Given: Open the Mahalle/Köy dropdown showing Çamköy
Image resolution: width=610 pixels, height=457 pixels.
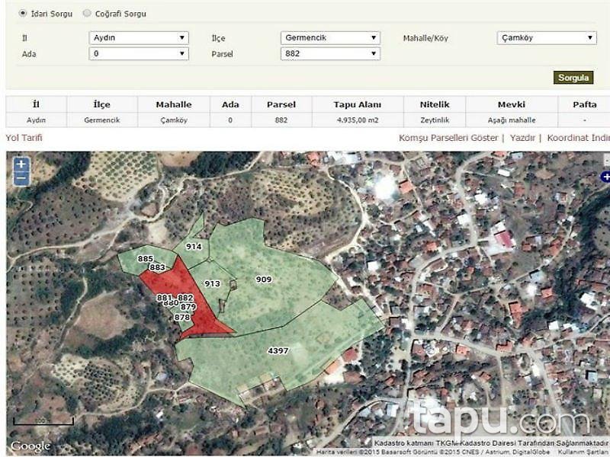Looking at the screenshot, I should (547, 37).
